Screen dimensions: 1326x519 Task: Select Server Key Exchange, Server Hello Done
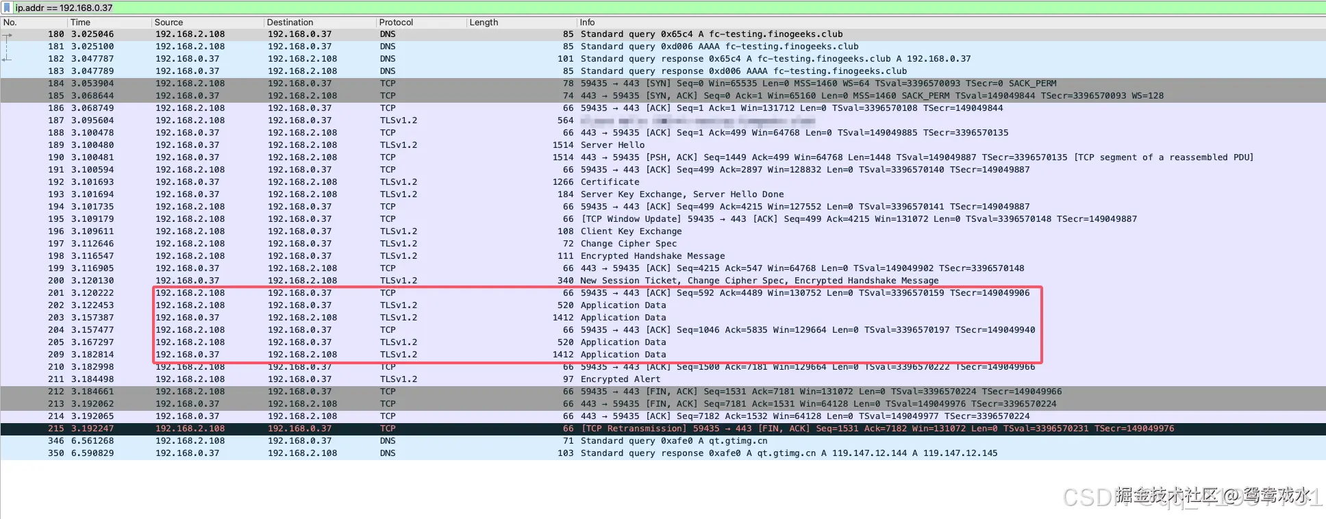tap(663, 194)
